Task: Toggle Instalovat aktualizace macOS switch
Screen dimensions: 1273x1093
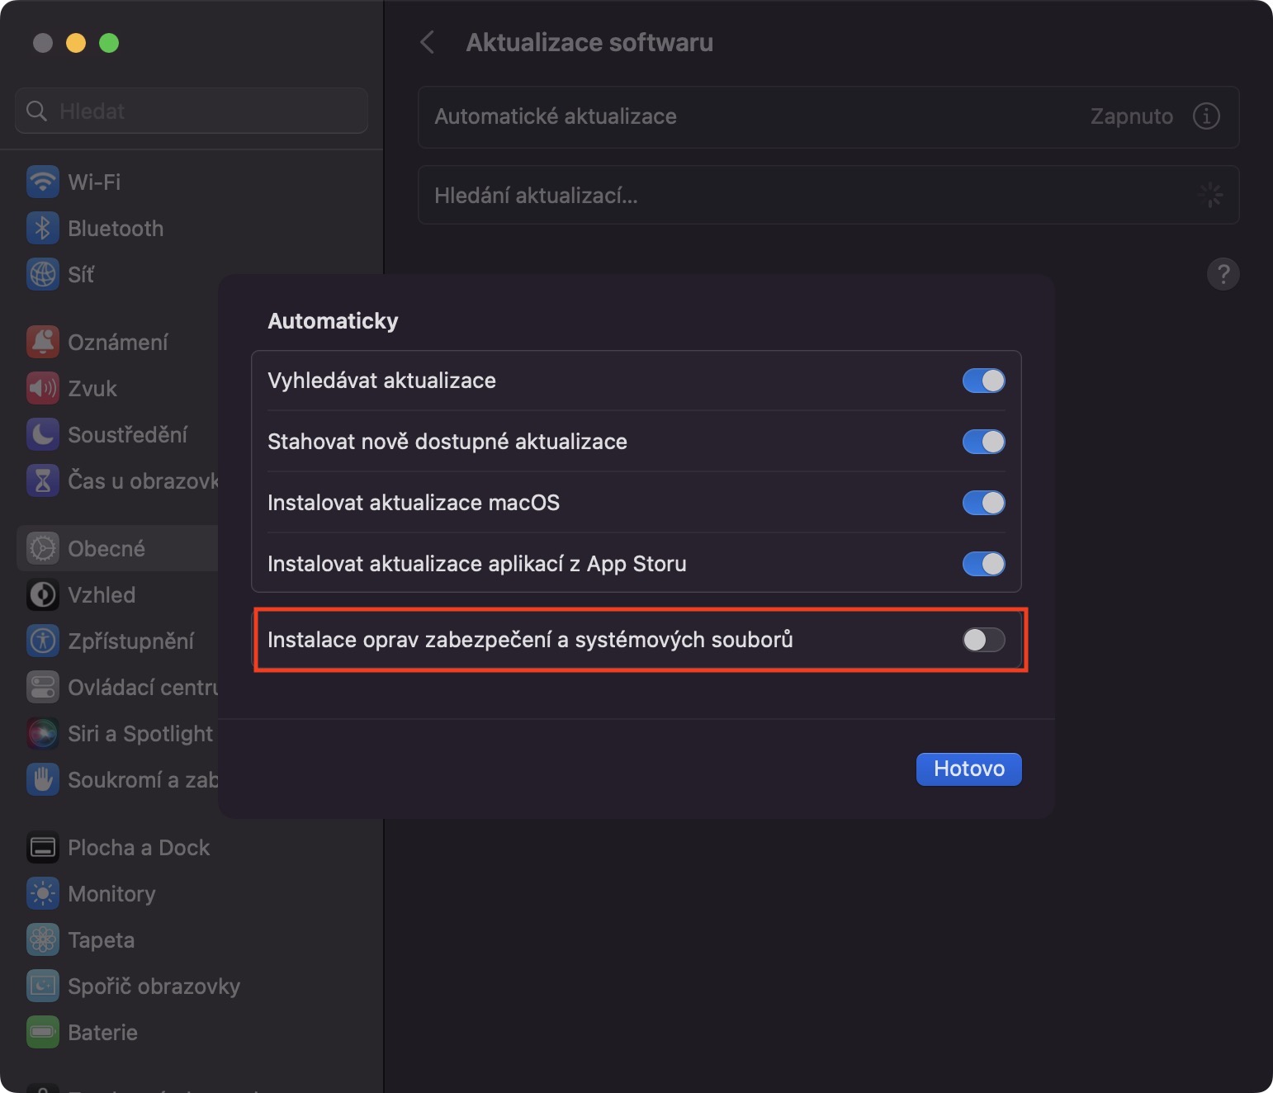Action: point(983,503)
